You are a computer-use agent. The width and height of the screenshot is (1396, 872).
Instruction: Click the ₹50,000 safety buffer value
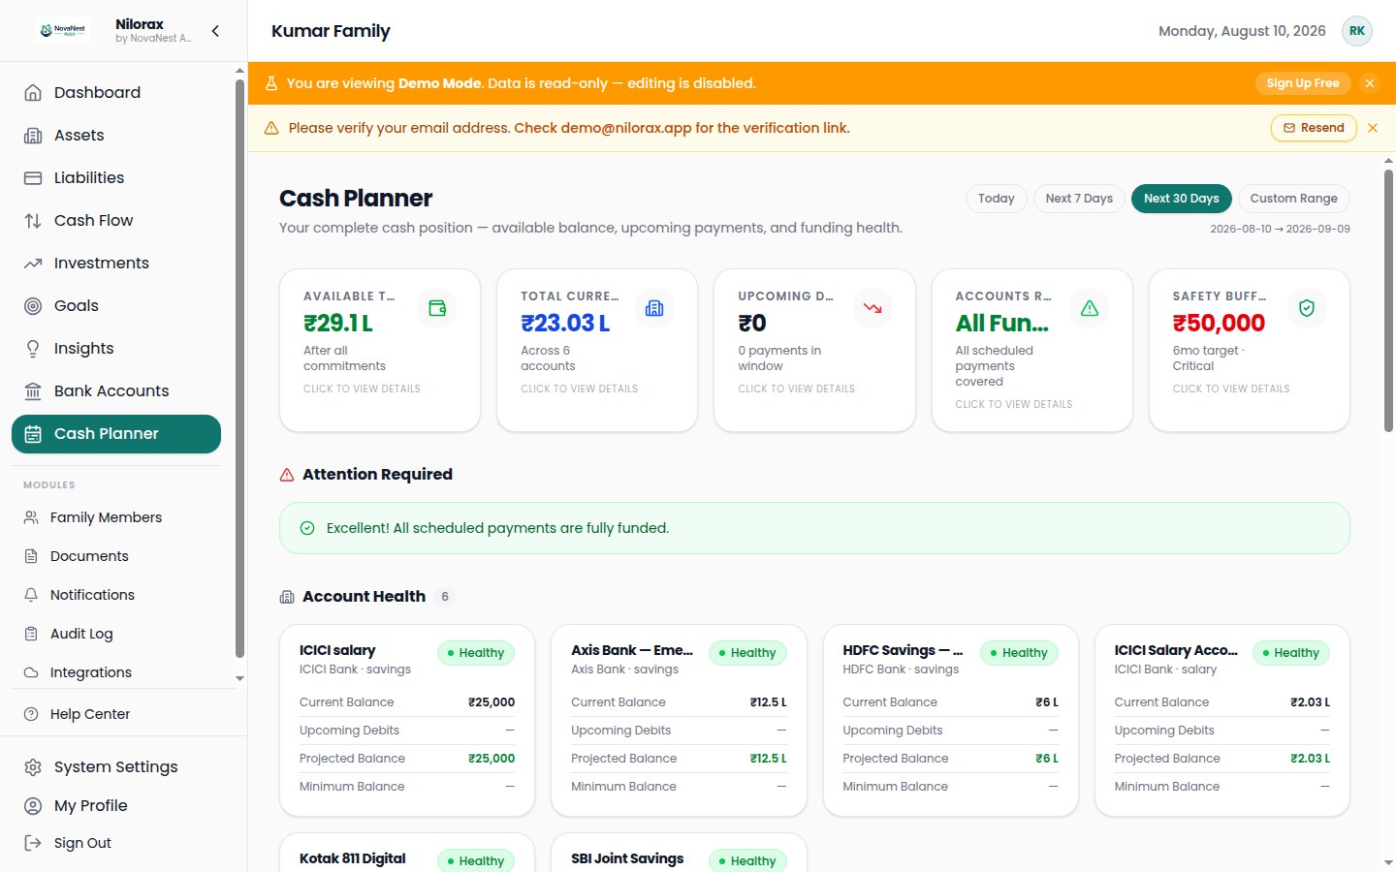(x=1219, y=323)
